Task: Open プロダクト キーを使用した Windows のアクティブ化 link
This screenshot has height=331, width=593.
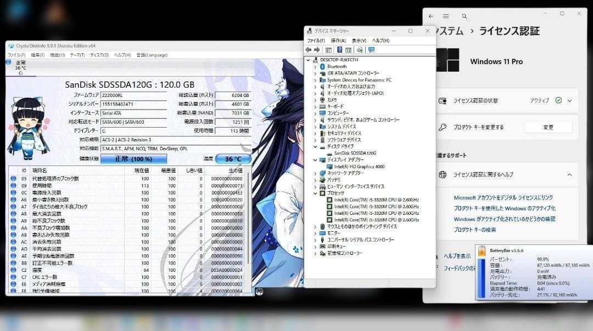Action: tap(505, 208)
